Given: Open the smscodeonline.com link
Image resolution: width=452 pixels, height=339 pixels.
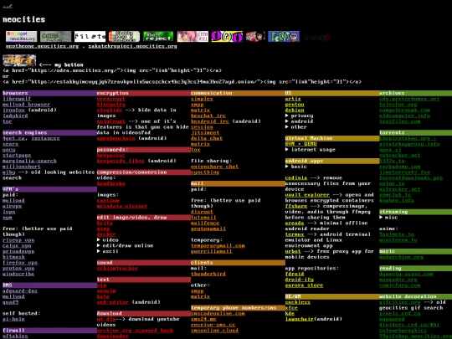Looking at the screenshot, I should pos(218,313).
